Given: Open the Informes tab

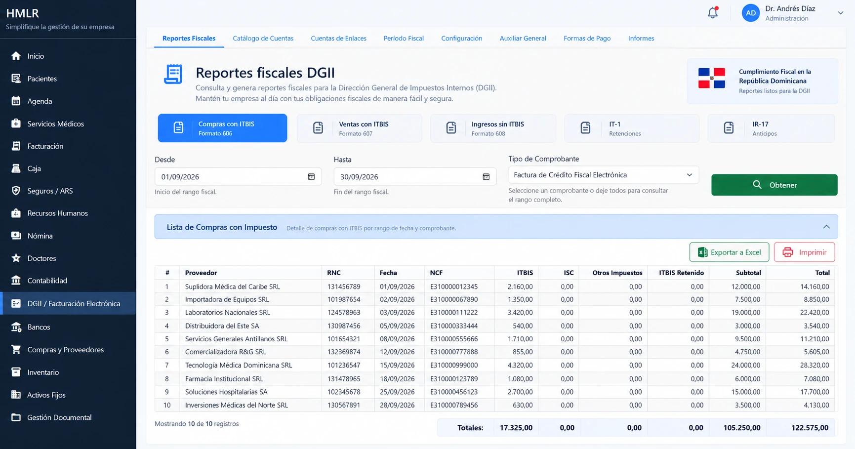Looking at the screenshot, I should 641,38.
